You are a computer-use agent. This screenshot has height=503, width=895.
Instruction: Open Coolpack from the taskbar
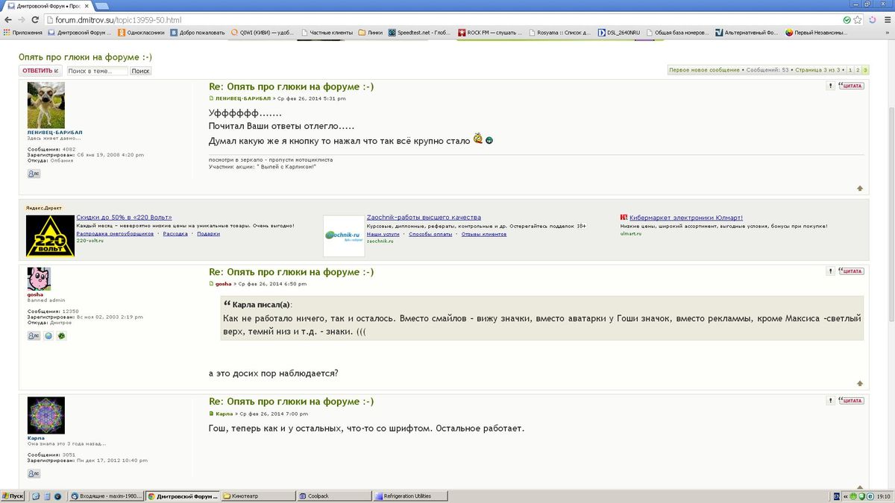pos(332,496)
